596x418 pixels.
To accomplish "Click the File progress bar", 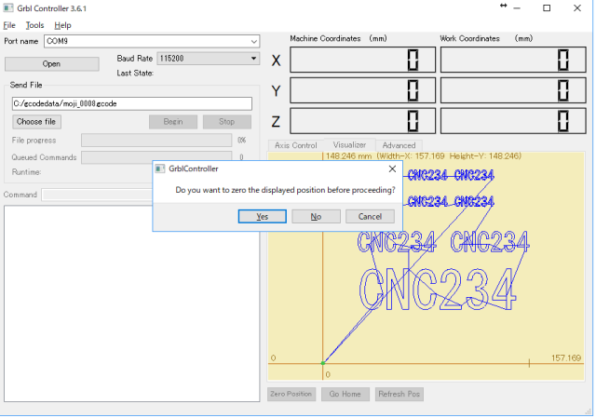I will click(156, 140).
